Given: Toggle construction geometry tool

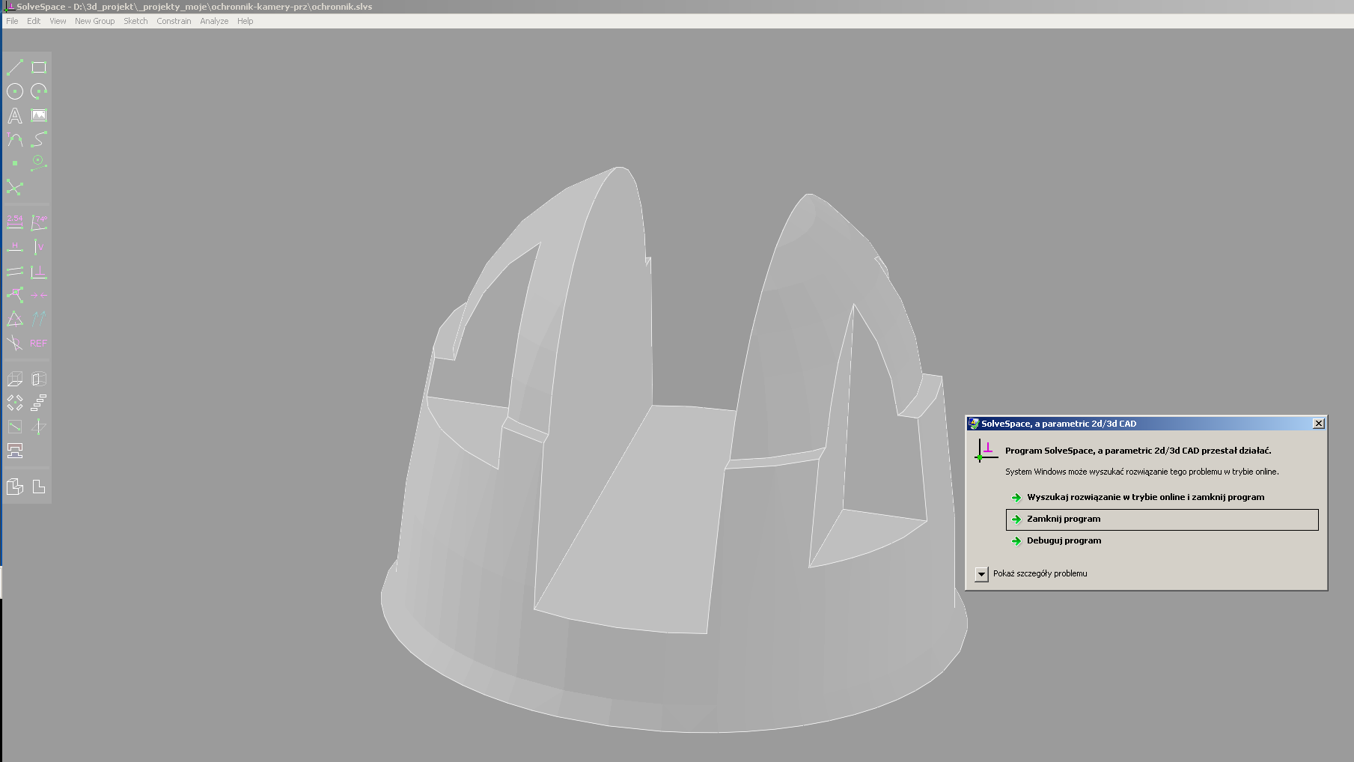Looking at the screenshot, I should point(39,163).
